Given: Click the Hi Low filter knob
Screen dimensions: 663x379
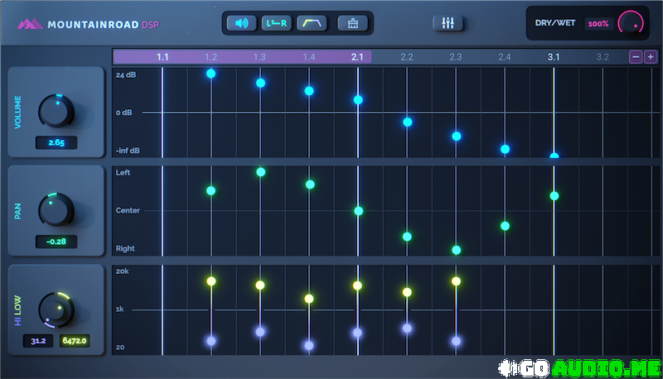Looking at the screenshot, I should (56, 309).
